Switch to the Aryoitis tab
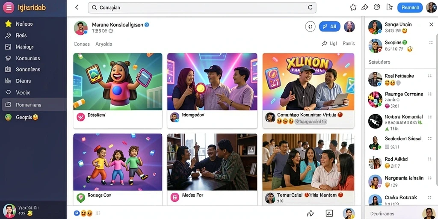Screen dimensions: 438x219 point(104,44)
